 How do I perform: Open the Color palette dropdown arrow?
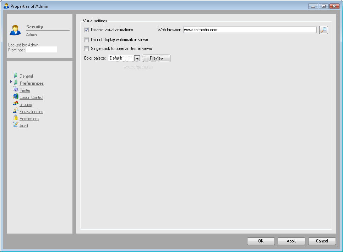(137, 58)
